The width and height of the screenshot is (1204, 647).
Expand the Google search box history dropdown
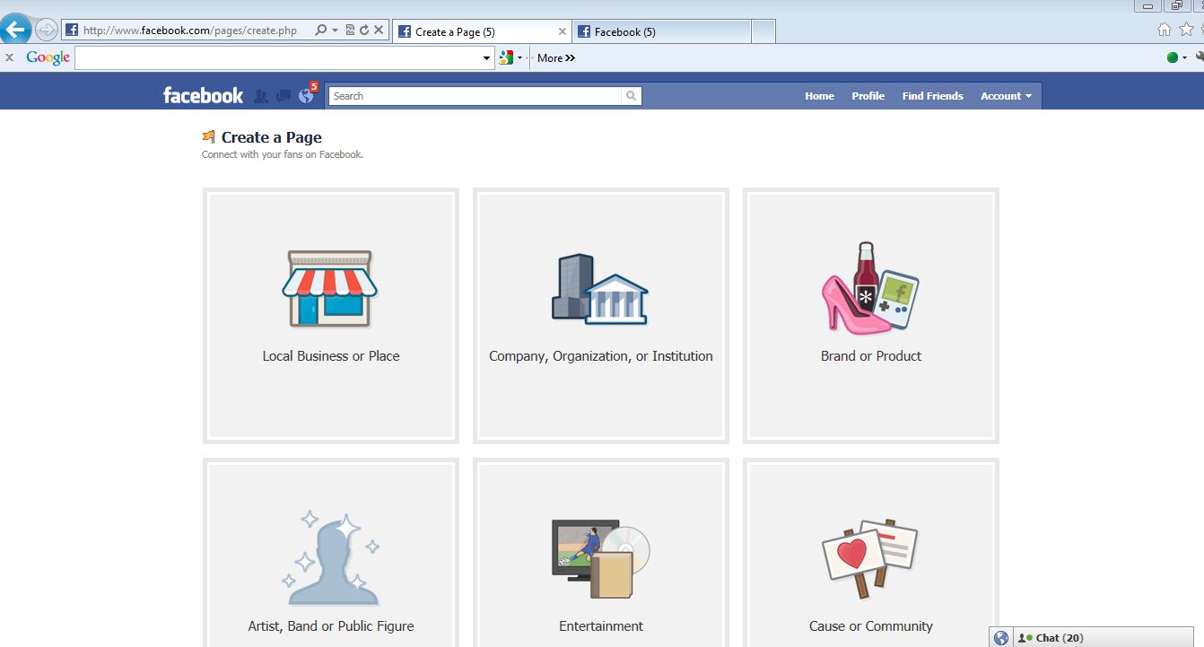pyautogui.click(x=488, y=58)
